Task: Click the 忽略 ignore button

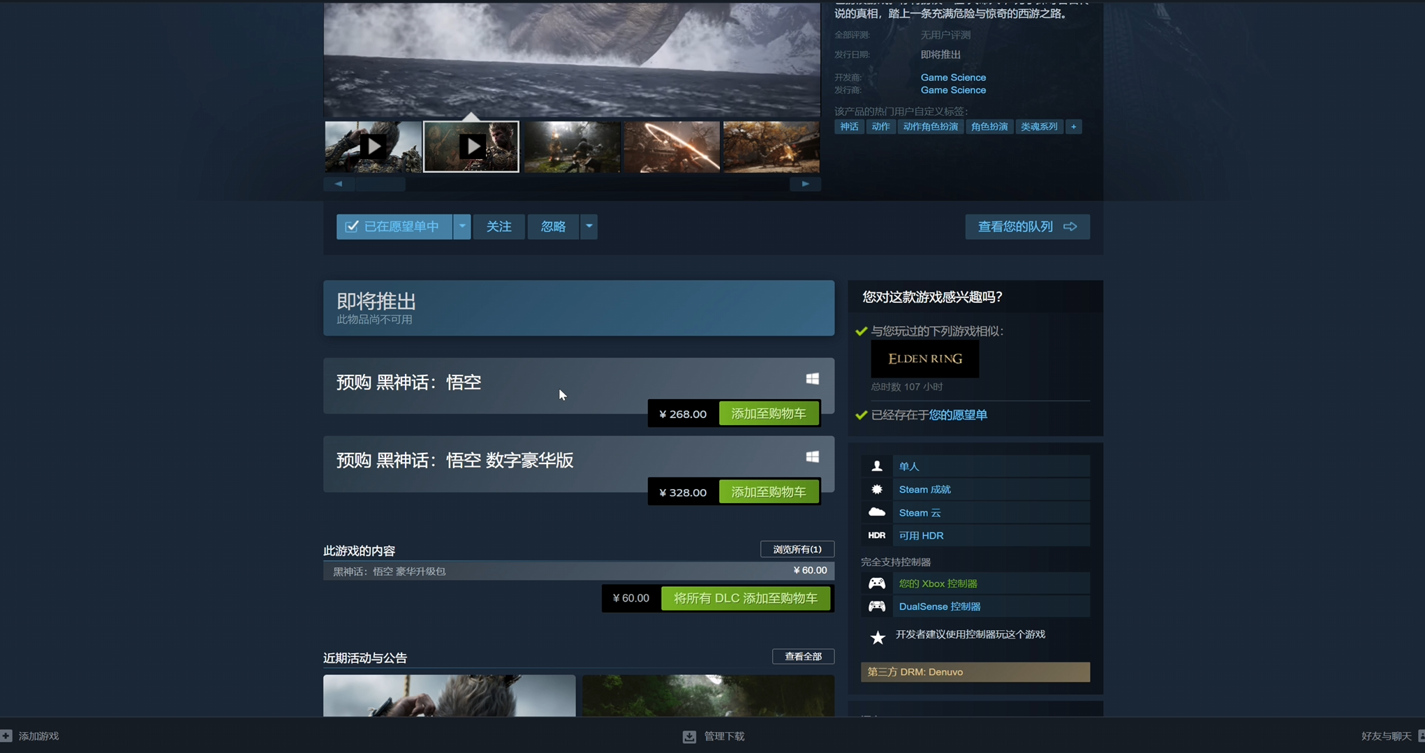Action: (x=553, y=227)
